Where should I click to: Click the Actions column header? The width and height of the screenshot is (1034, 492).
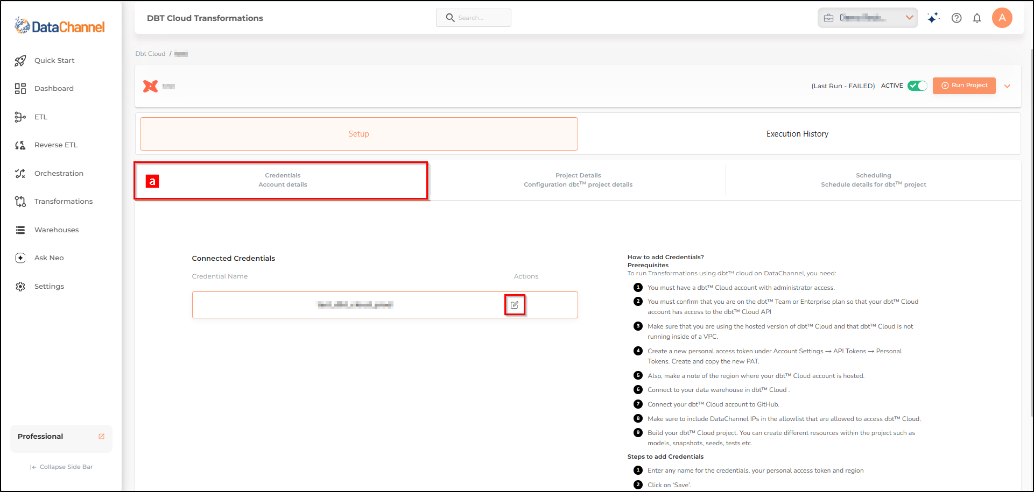pos(526,276)
